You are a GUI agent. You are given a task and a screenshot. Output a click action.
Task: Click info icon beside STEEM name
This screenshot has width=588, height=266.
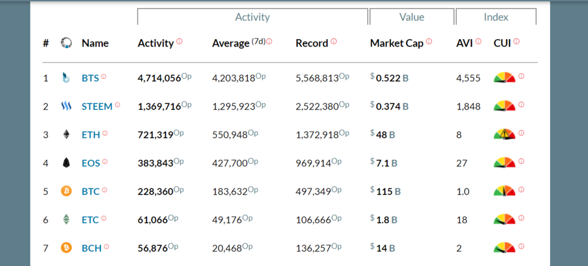click(x=118, y=105)
